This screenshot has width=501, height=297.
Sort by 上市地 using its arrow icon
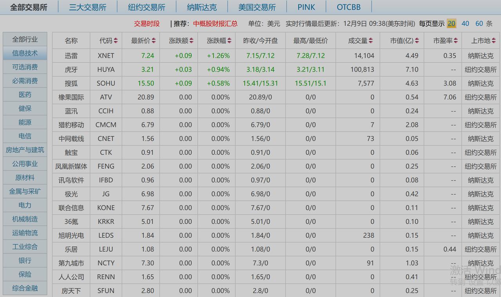click(494, 41)
